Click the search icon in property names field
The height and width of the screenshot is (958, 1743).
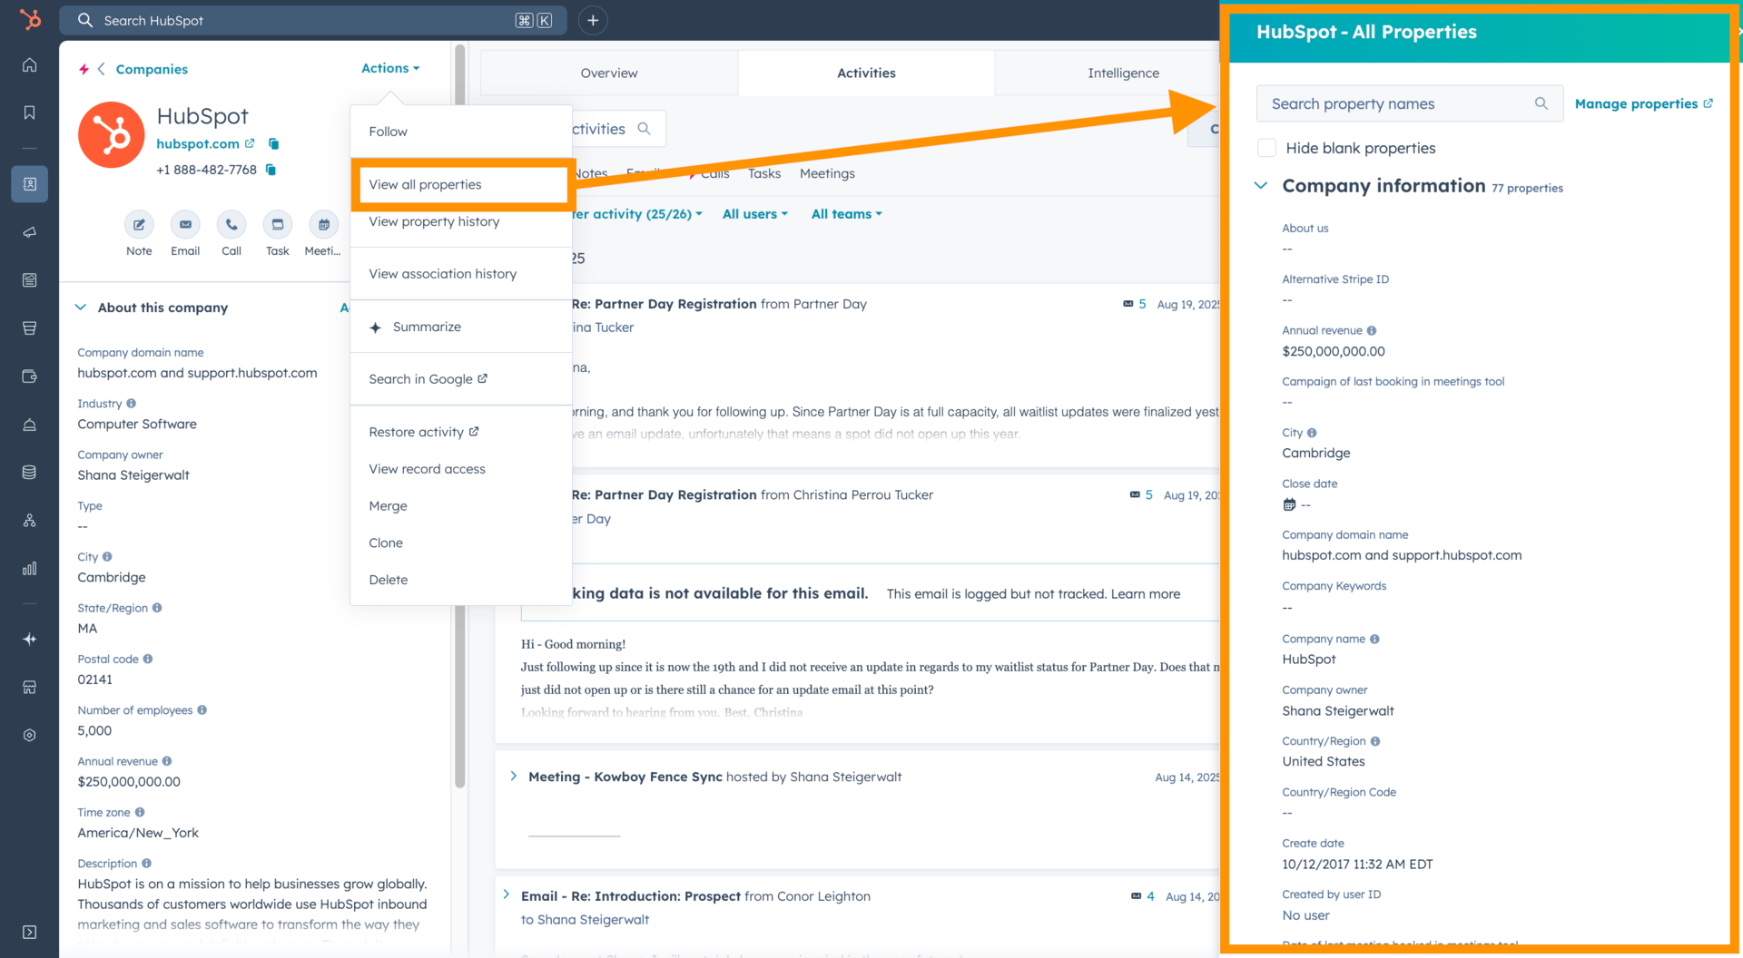tap(1541, 103)
